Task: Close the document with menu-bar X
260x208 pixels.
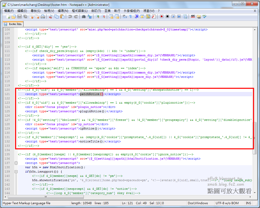Action: 255,11
